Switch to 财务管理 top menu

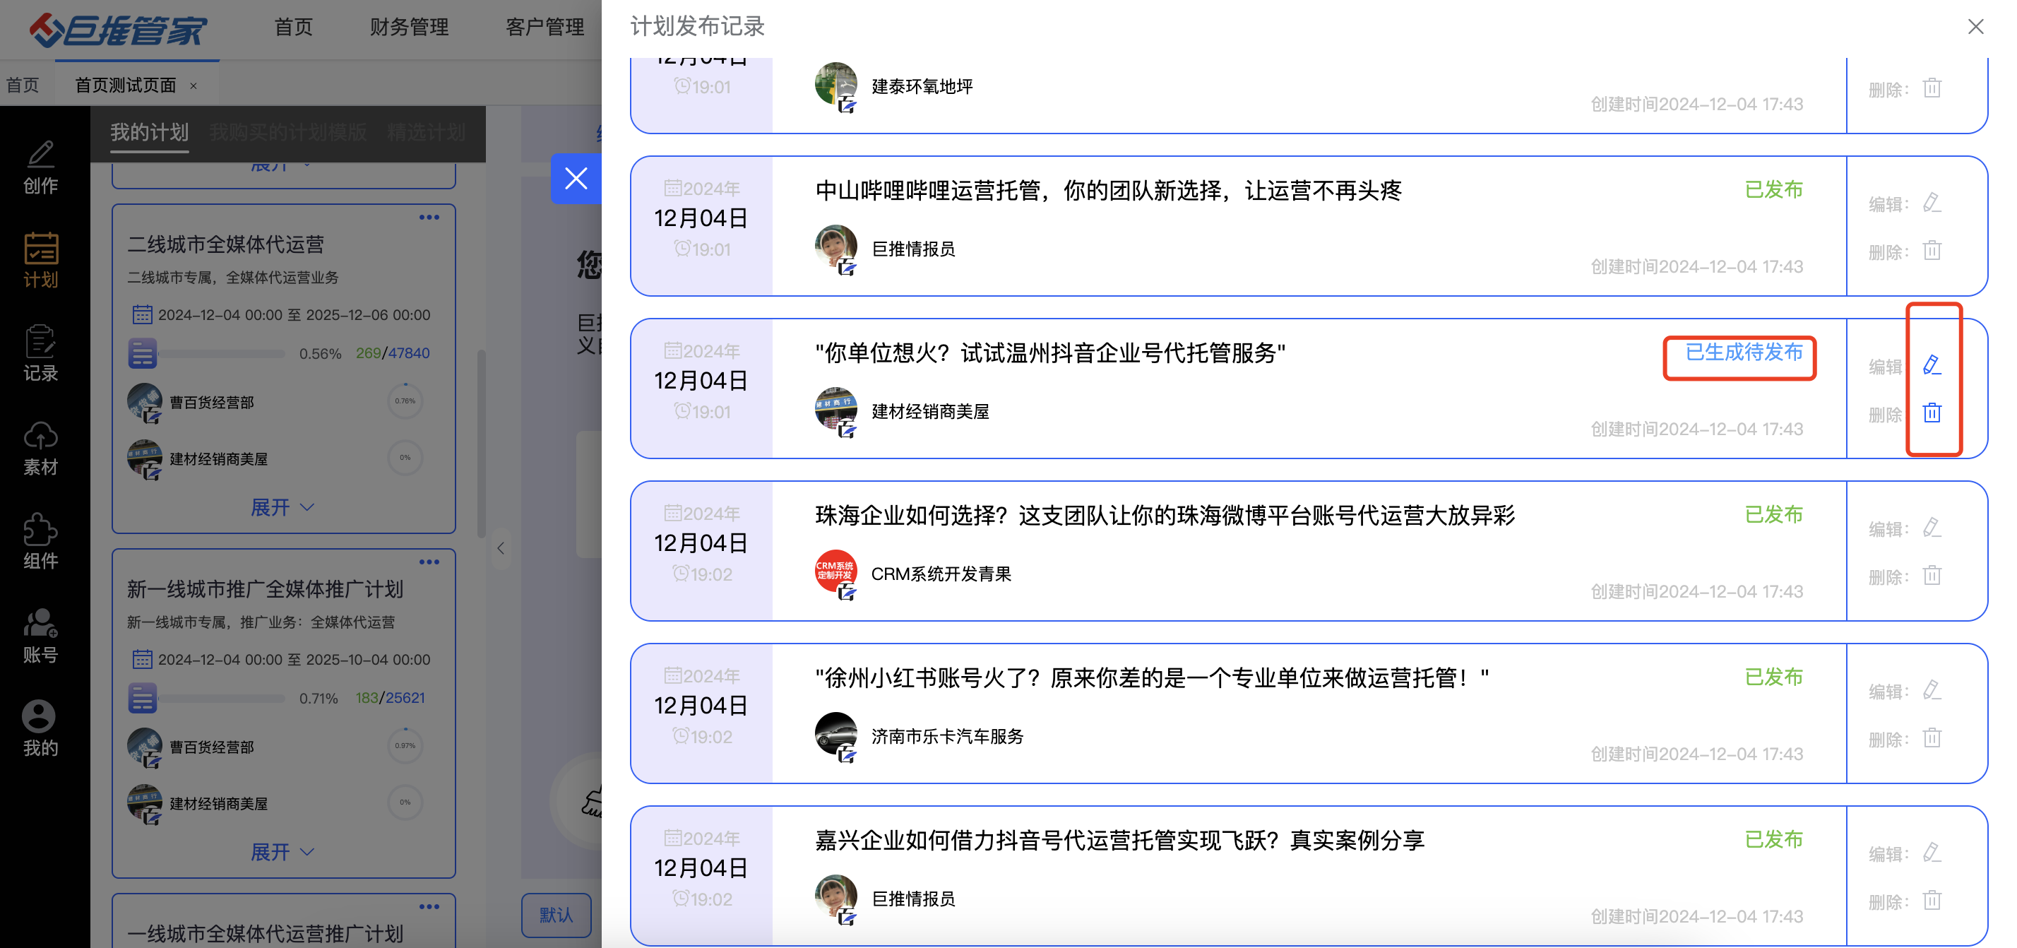point(409,28)
